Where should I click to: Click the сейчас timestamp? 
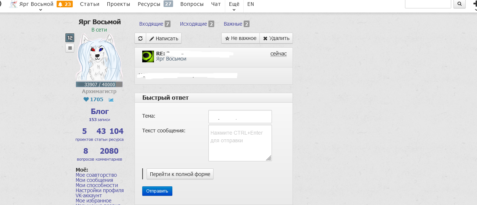point(279,54)
